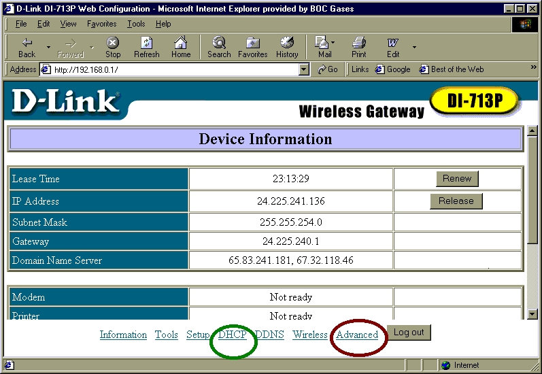Go to Home page via toolbar icon
The image size is (542, 374).
(x=181, y=44)
